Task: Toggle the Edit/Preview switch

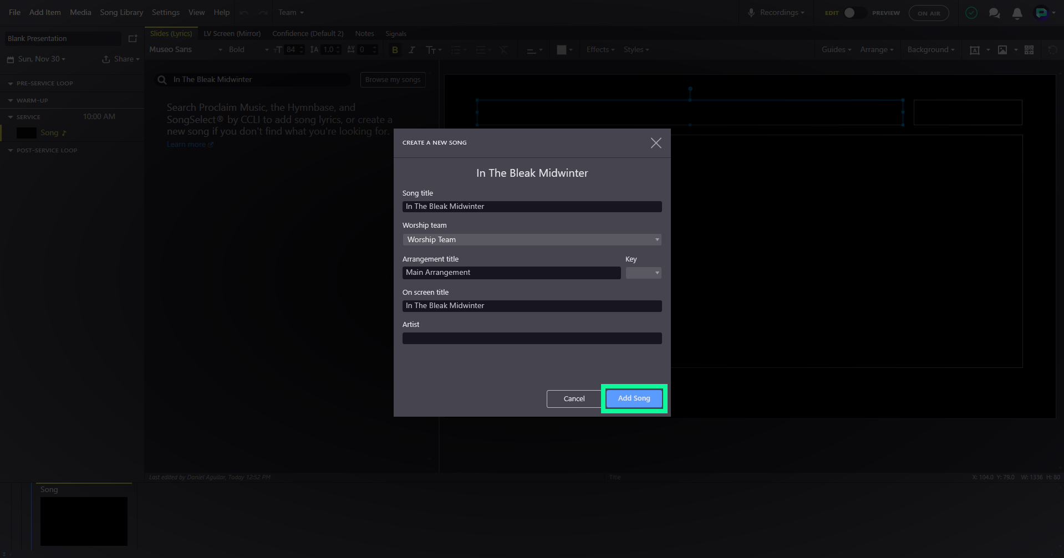Action: pyautogui.click(x=854, y=13)
